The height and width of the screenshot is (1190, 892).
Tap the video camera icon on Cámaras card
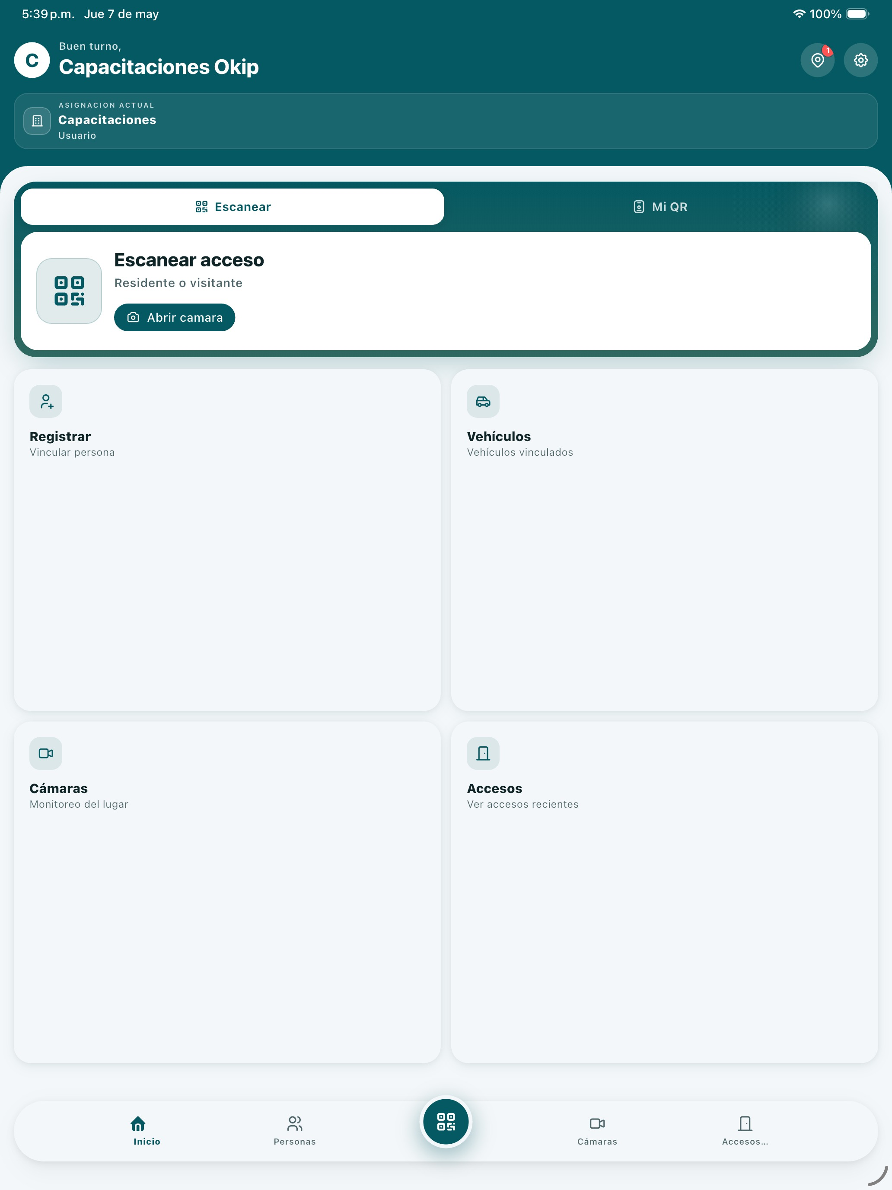pos(46,753)
